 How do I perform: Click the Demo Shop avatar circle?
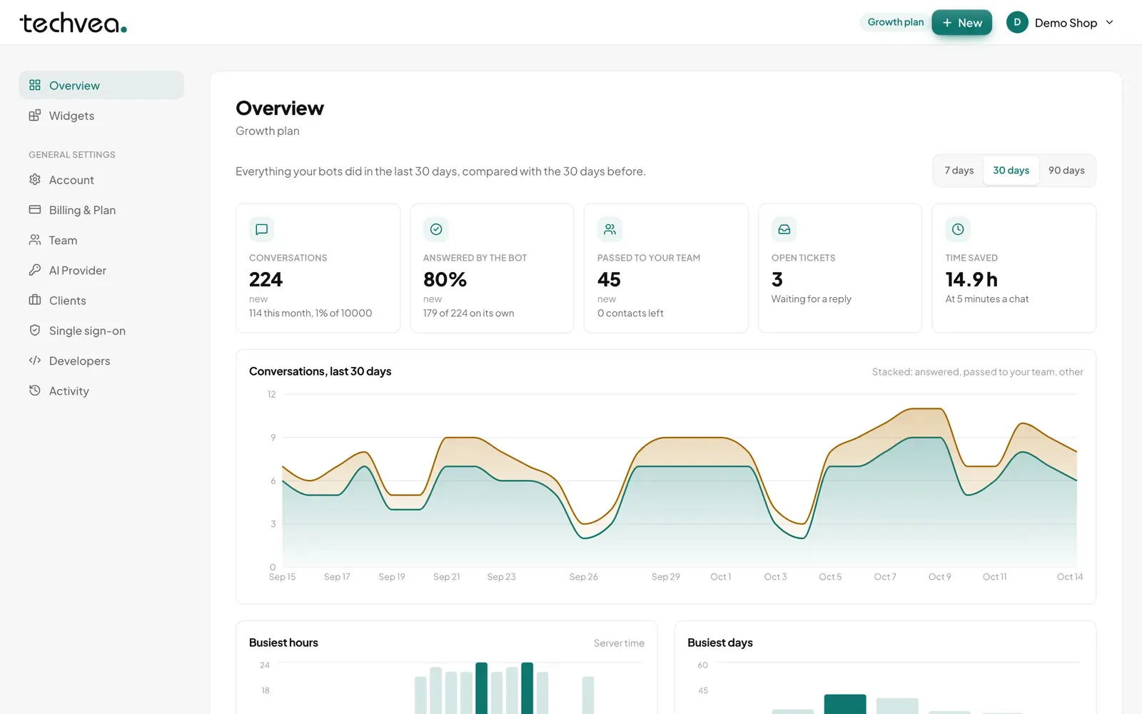pos(1017,22)
